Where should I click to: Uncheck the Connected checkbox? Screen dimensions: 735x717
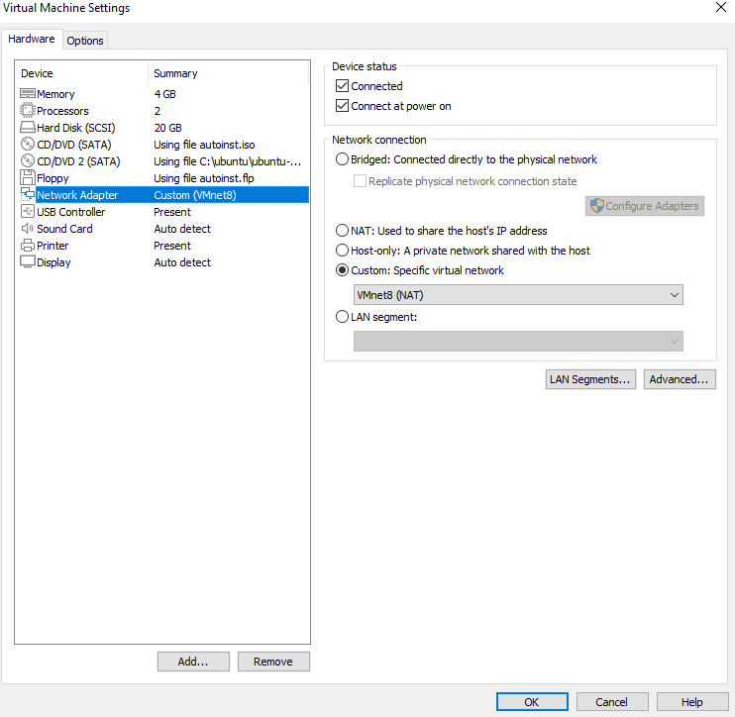[x=342, y=86]
